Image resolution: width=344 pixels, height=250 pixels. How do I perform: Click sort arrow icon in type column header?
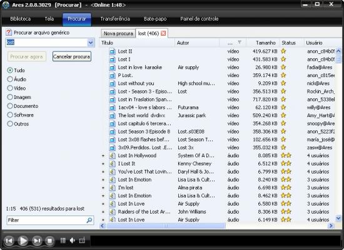tap(240, 42)
